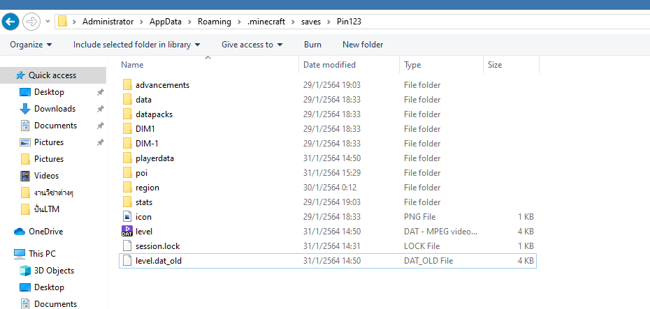Open Include selected folder in library menu
Viewport: 650px width, 309px height.
[x=137, y=44]
